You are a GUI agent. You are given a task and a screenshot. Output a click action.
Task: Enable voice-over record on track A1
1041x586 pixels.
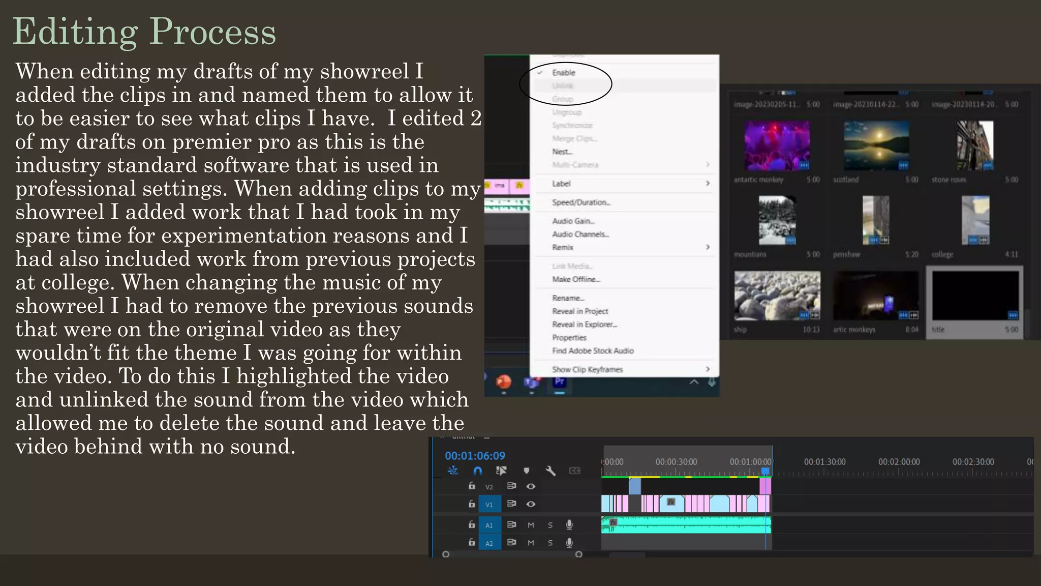[569, 524]
